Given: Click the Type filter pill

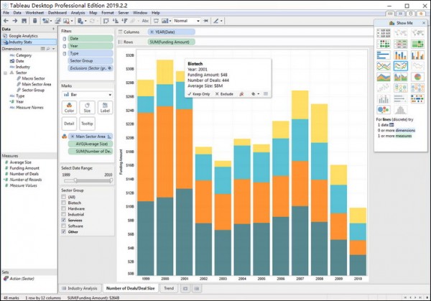Looking at the screenshot, I should pyautogui.click(x=91, y=53).
